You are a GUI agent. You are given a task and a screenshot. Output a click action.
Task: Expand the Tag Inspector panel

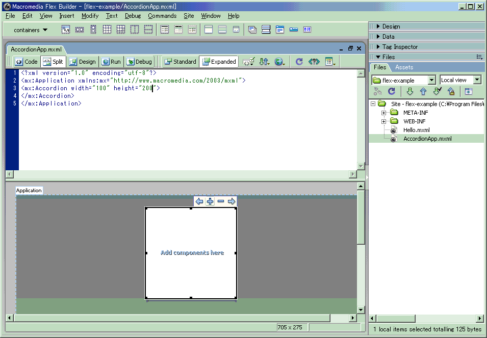tap(378, 47)
